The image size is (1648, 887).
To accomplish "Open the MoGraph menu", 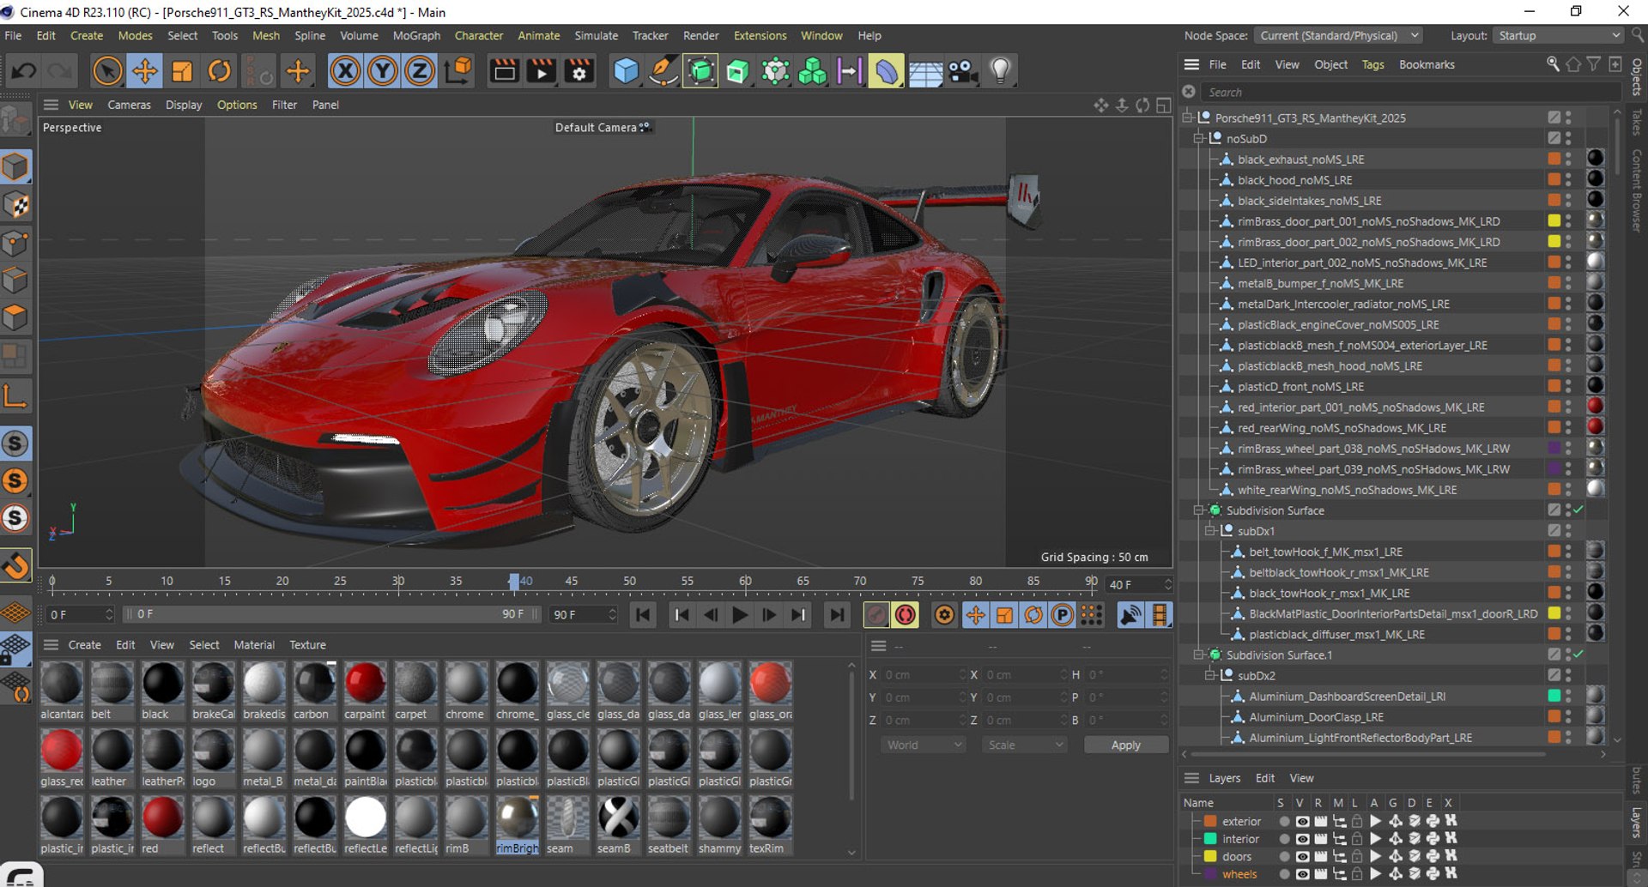I will 416,35.
